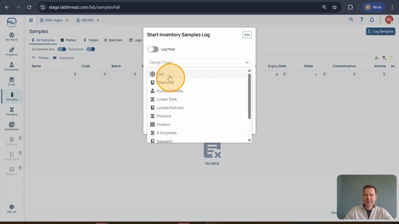Open the locked Reports section
The height and width of the screenshot is (224, 399).
coord(11,171)
